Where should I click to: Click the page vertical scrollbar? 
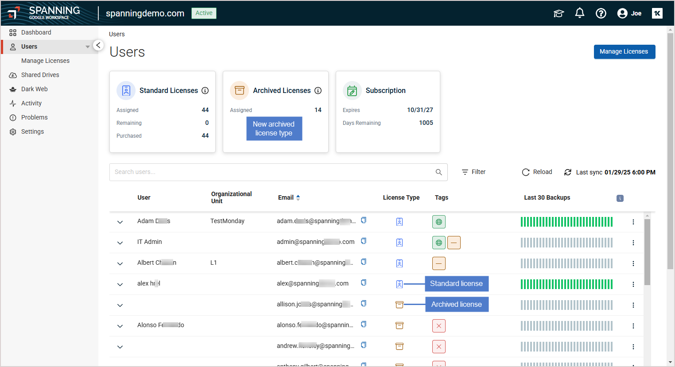pos(670,151)
